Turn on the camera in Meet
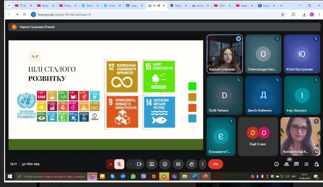This screenshot has height=187, width=323. point(139,164)
